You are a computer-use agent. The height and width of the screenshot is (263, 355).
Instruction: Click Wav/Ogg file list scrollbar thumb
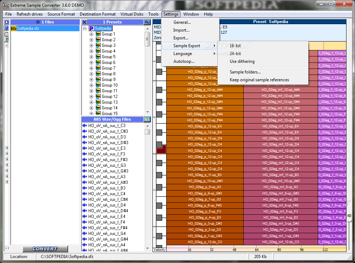pyautogui.click(x=148, y=132)
